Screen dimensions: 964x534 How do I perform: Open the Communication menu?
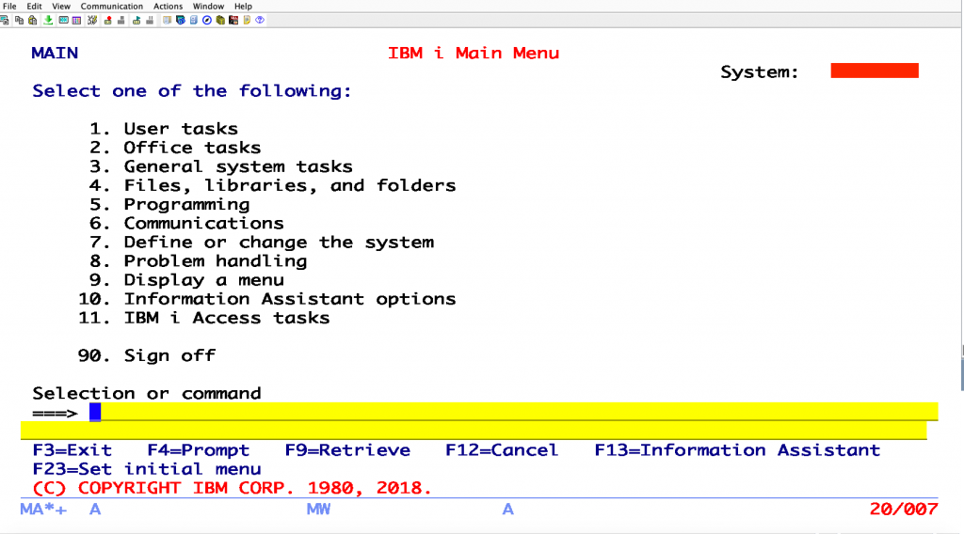point(112,6)
